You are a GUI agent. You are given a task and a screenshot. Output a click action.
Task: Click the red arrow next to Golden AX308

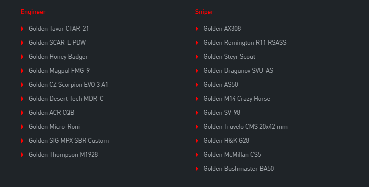click(197, 29)
